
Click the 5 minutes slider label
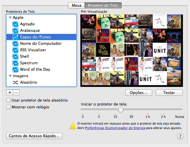99,117
